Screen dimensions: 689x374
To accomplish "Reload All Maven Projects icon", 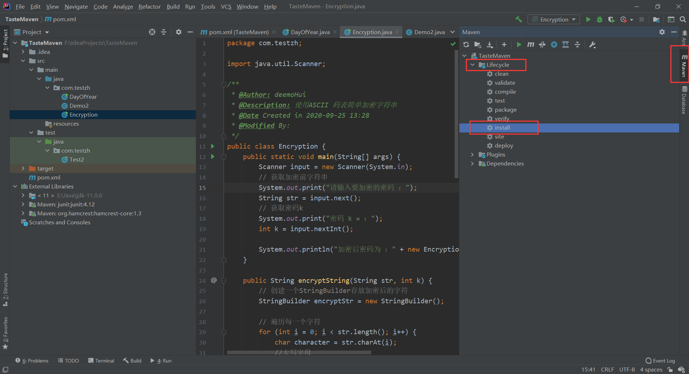I will coord(466,45).
